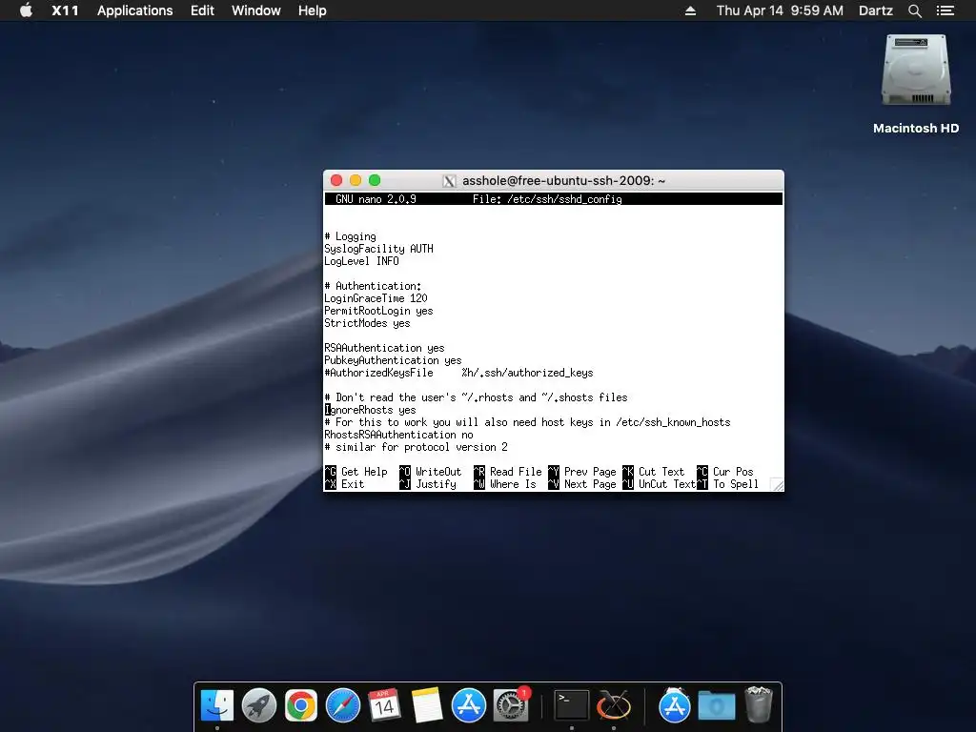Image resolution: width=976 pixels, height=732 pixels.
Task: Click the ^W Where Is shortcut
Action: click(x=505, y=485)
